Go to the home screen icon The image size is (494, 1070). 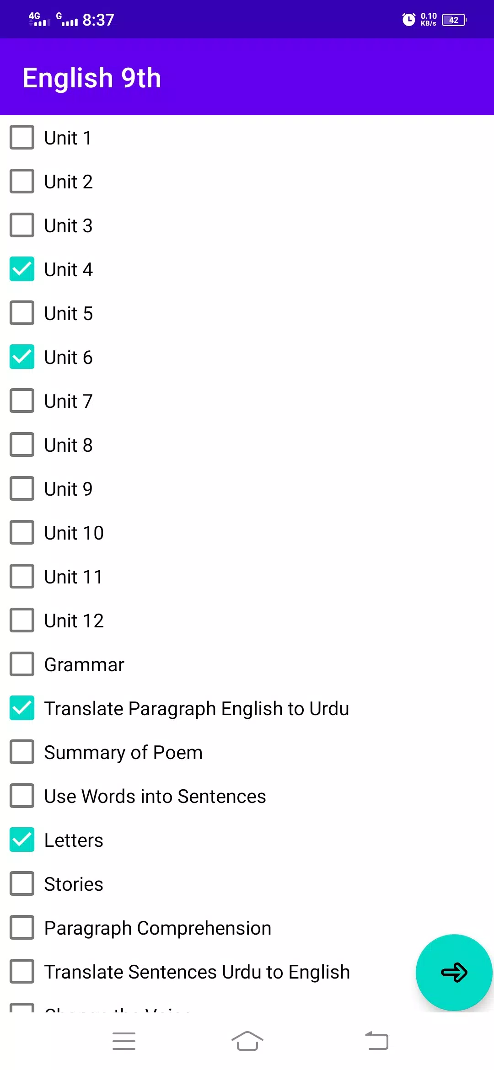(x=247, y=1041)
